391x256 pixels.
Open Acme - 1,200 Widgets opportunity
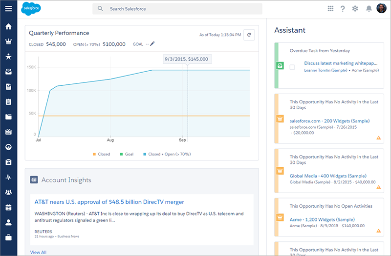[322, 220]
